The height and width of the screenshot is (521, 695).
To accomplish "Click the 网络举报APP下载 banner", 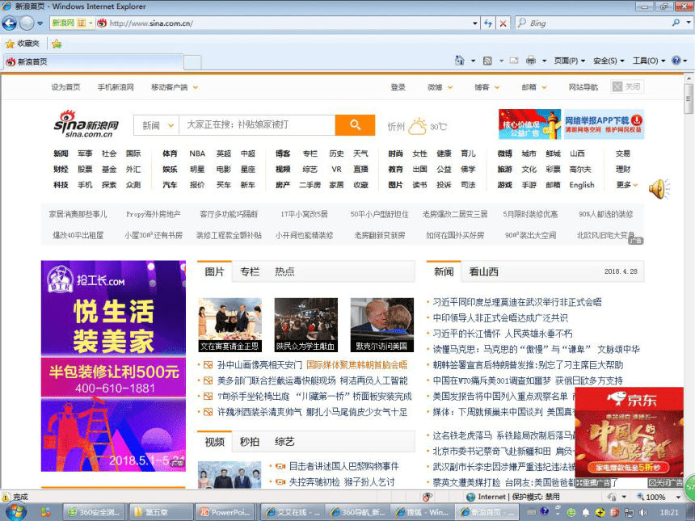I will pyautogui.click(x=604, y=124).
